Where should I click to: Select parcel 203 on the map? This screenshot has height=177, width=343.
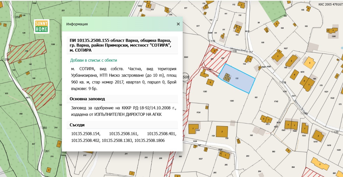coord(247,156)
